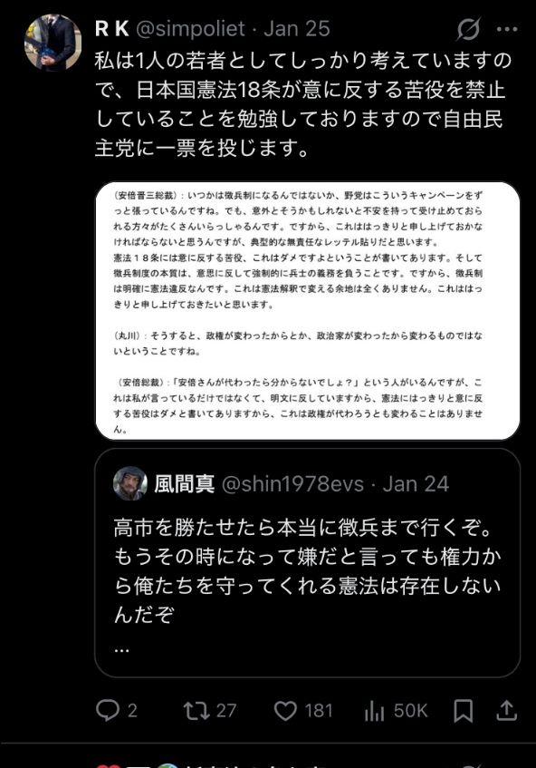Image resolution: width=536 pixels, height=768 pixels.
Task: Open the Jan 24 quoted post date
Action: click(x=416, y=484)
